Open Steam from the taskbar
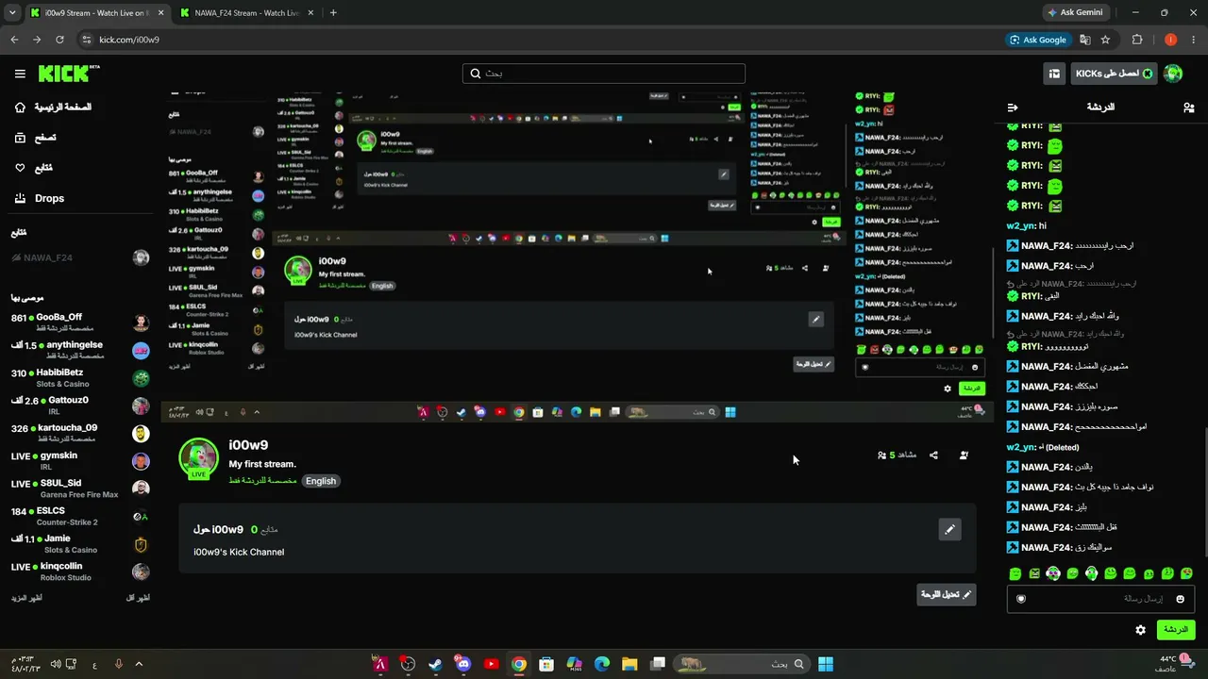Viewport: 1208px width, 679px height. click(435, 664)
